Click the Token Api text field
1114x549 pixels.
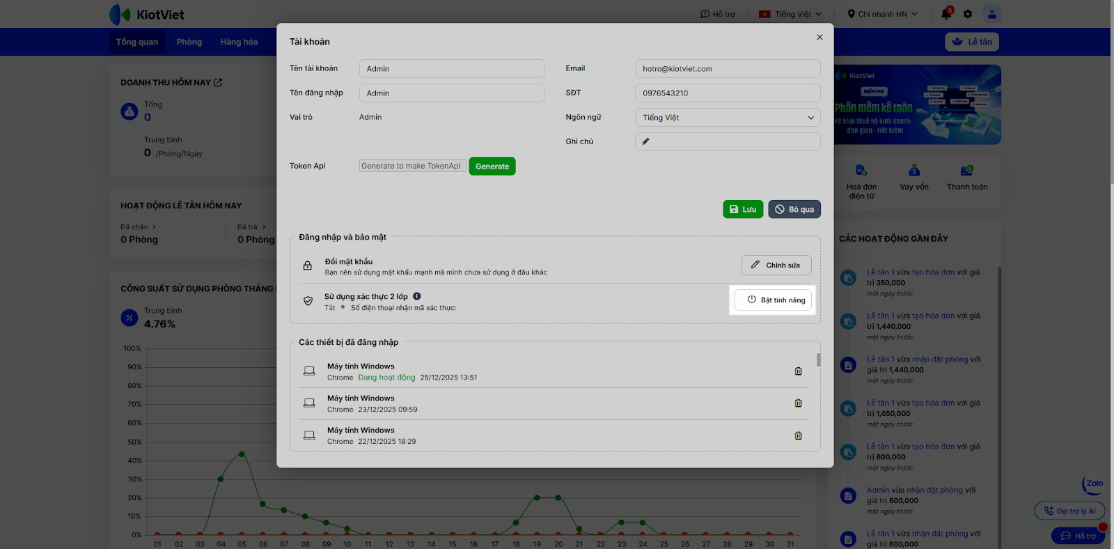coord(412,166)
